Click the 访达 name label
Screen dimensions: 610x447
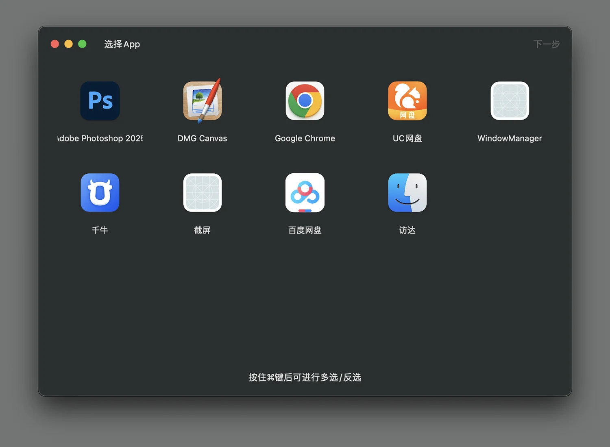407,230
